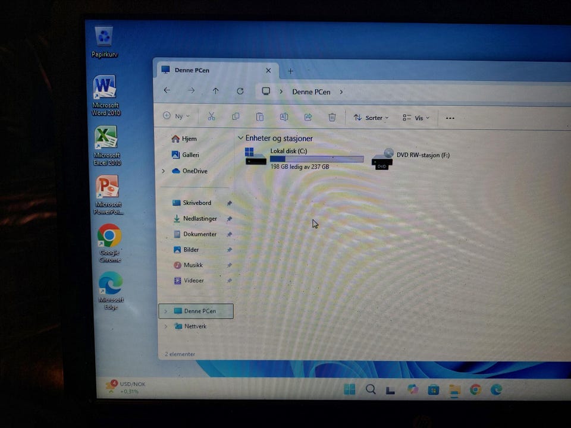Image resolution: width=571 pixels, height=428 pixels.
Task: Go back with the left arrow button
Action: click(x=167, y=90)
